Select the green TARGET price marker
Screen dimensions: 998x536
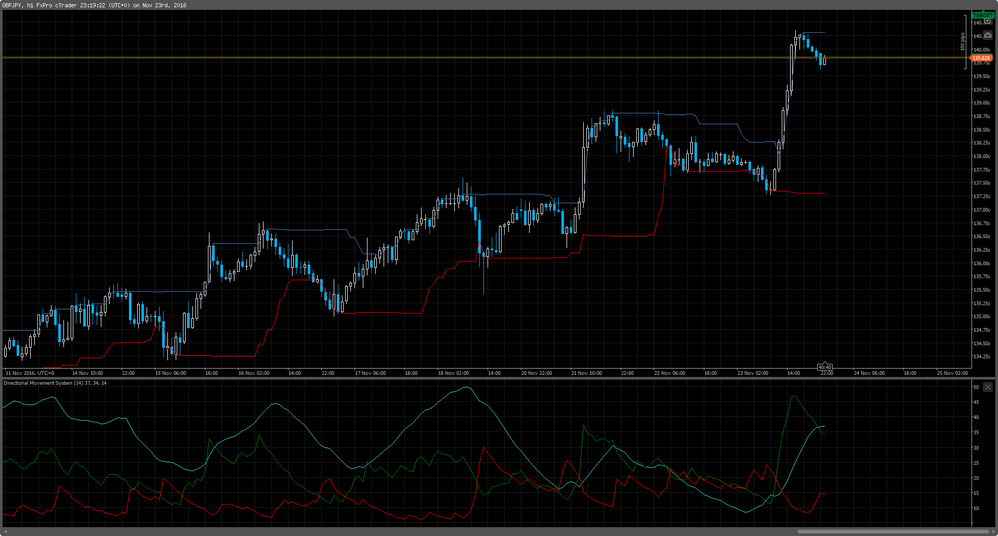point(982,15)
